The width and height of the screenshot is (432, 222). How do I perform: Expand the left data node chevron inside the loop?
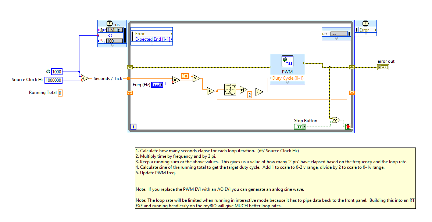[x=152, y=43]
